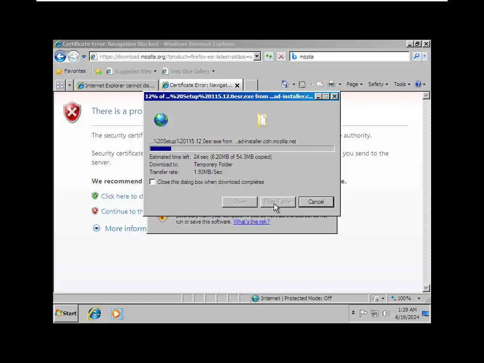Open the Page menu
The height and width of the screenshot is (363, 484).
click(354, 84)
